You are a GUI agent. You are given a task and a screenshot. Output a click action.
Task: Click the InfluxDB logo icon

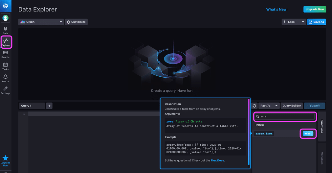point(6,6)
